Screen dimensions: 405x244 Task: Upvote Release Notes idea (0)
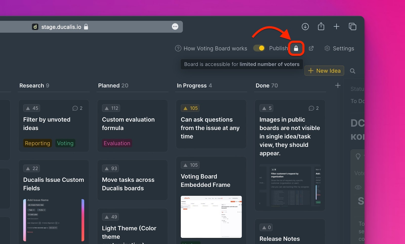(x=266, y=227)
